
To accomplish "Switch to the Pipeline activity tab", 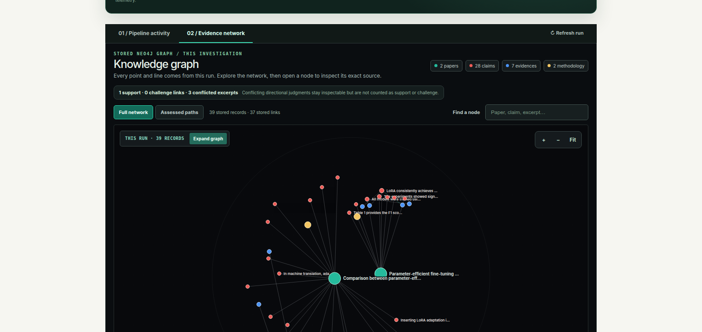I will point(144,33).
